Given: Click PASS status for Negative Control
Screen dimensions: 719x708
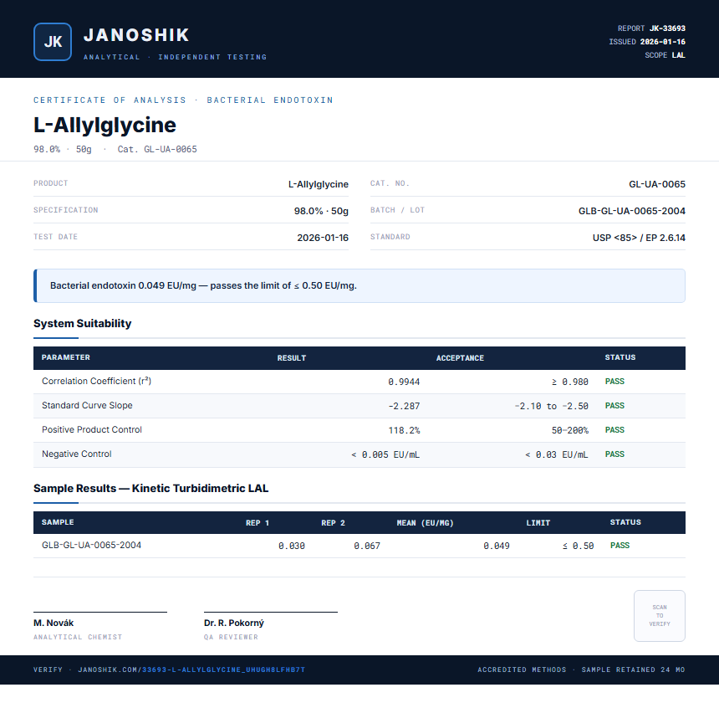Looking at the screenshot, I should pyautogui.click(x=614, y=454).
